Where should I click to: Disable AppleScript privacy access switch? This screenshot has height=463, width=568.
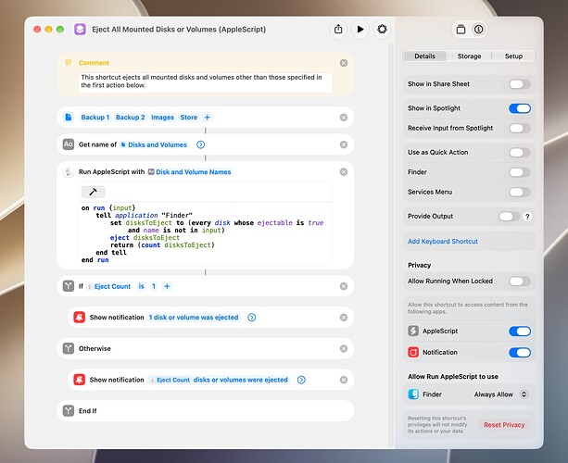(x=520, y=332)
